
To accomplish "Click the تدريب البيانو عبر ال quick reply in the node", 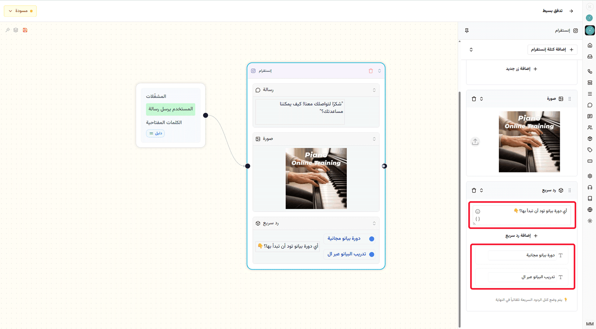I will (349, 254).
